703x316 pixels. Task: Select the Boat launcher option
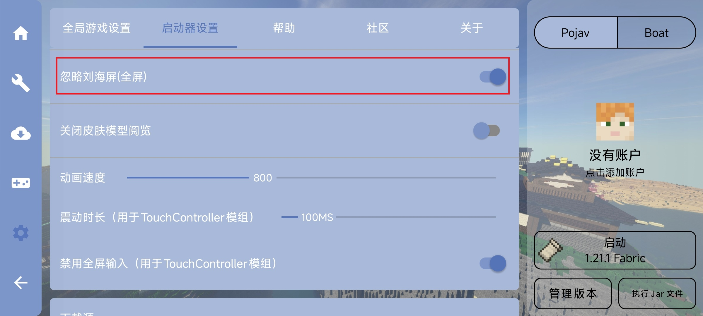coord(656,33)
